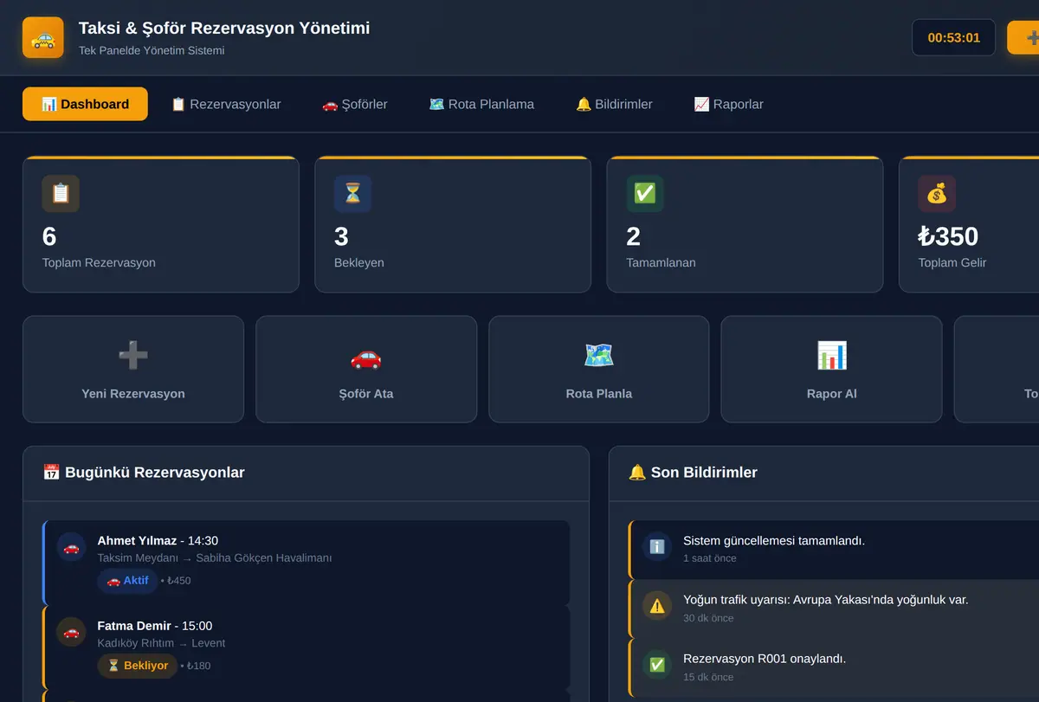
Task: Click the hourglass icon on Bekleyen card
Action: [x=352, y=194]
